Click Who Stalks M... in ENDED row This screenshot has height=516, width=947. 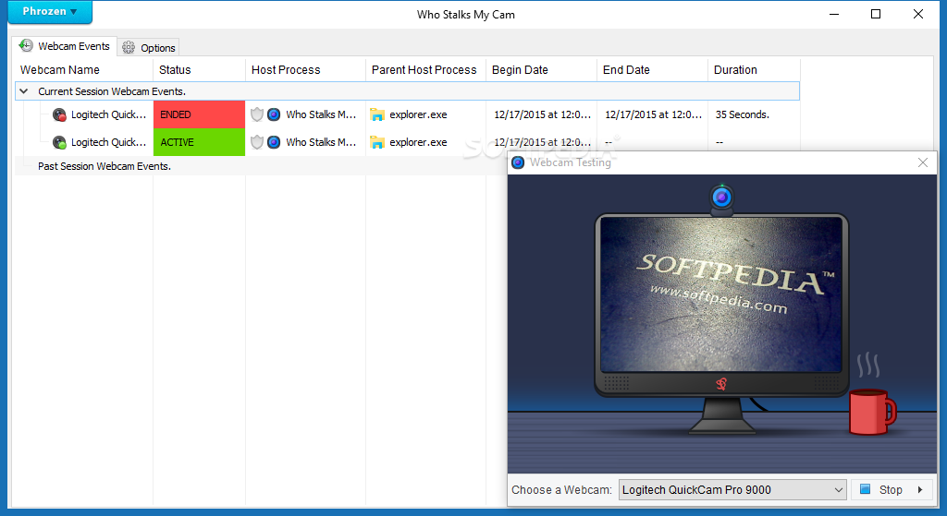[321, 114]
